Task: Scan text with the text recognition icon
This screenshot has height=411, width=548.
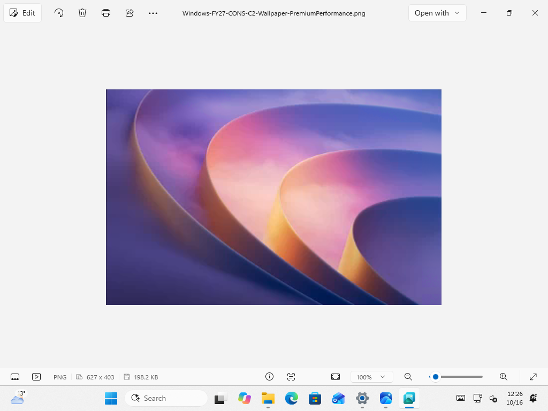Action: (x=291, y=376)
